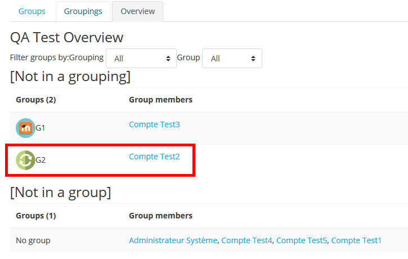Click the "Filter groups by:Grouping" label
Viewport: 408px width, 259px height.
click(x=57, y=57)
